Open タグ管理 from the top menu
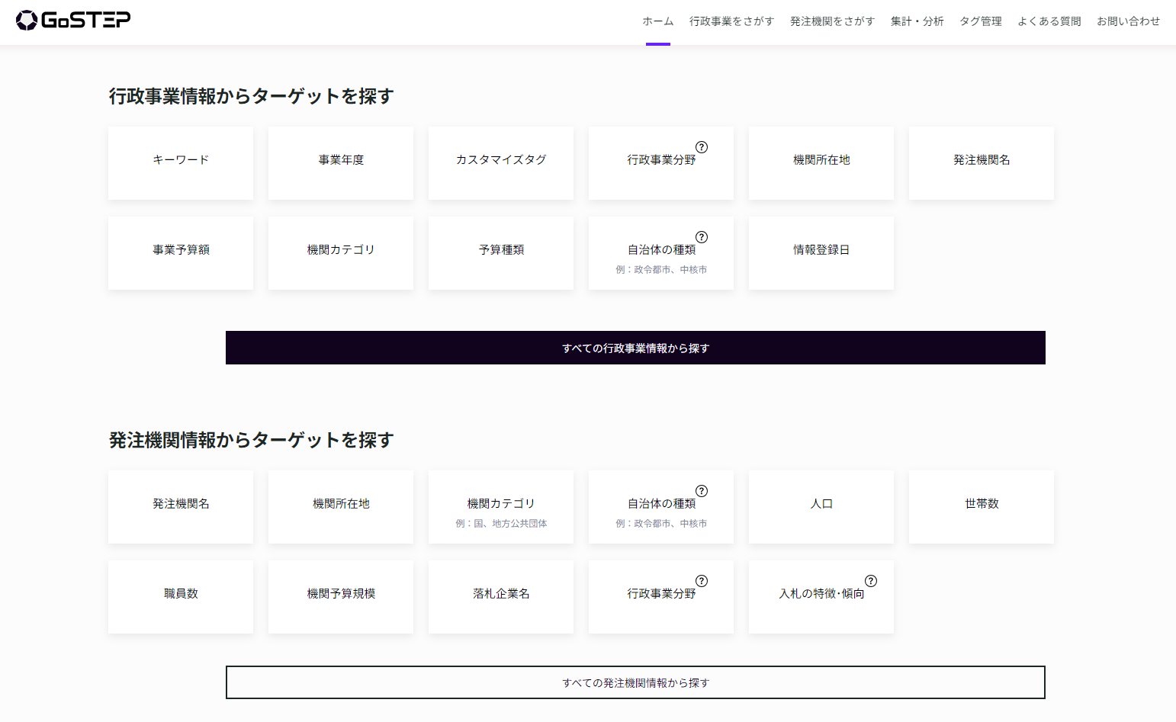Image resolution: width=1176 pixels, height=722 pixels. click(981, 21)
